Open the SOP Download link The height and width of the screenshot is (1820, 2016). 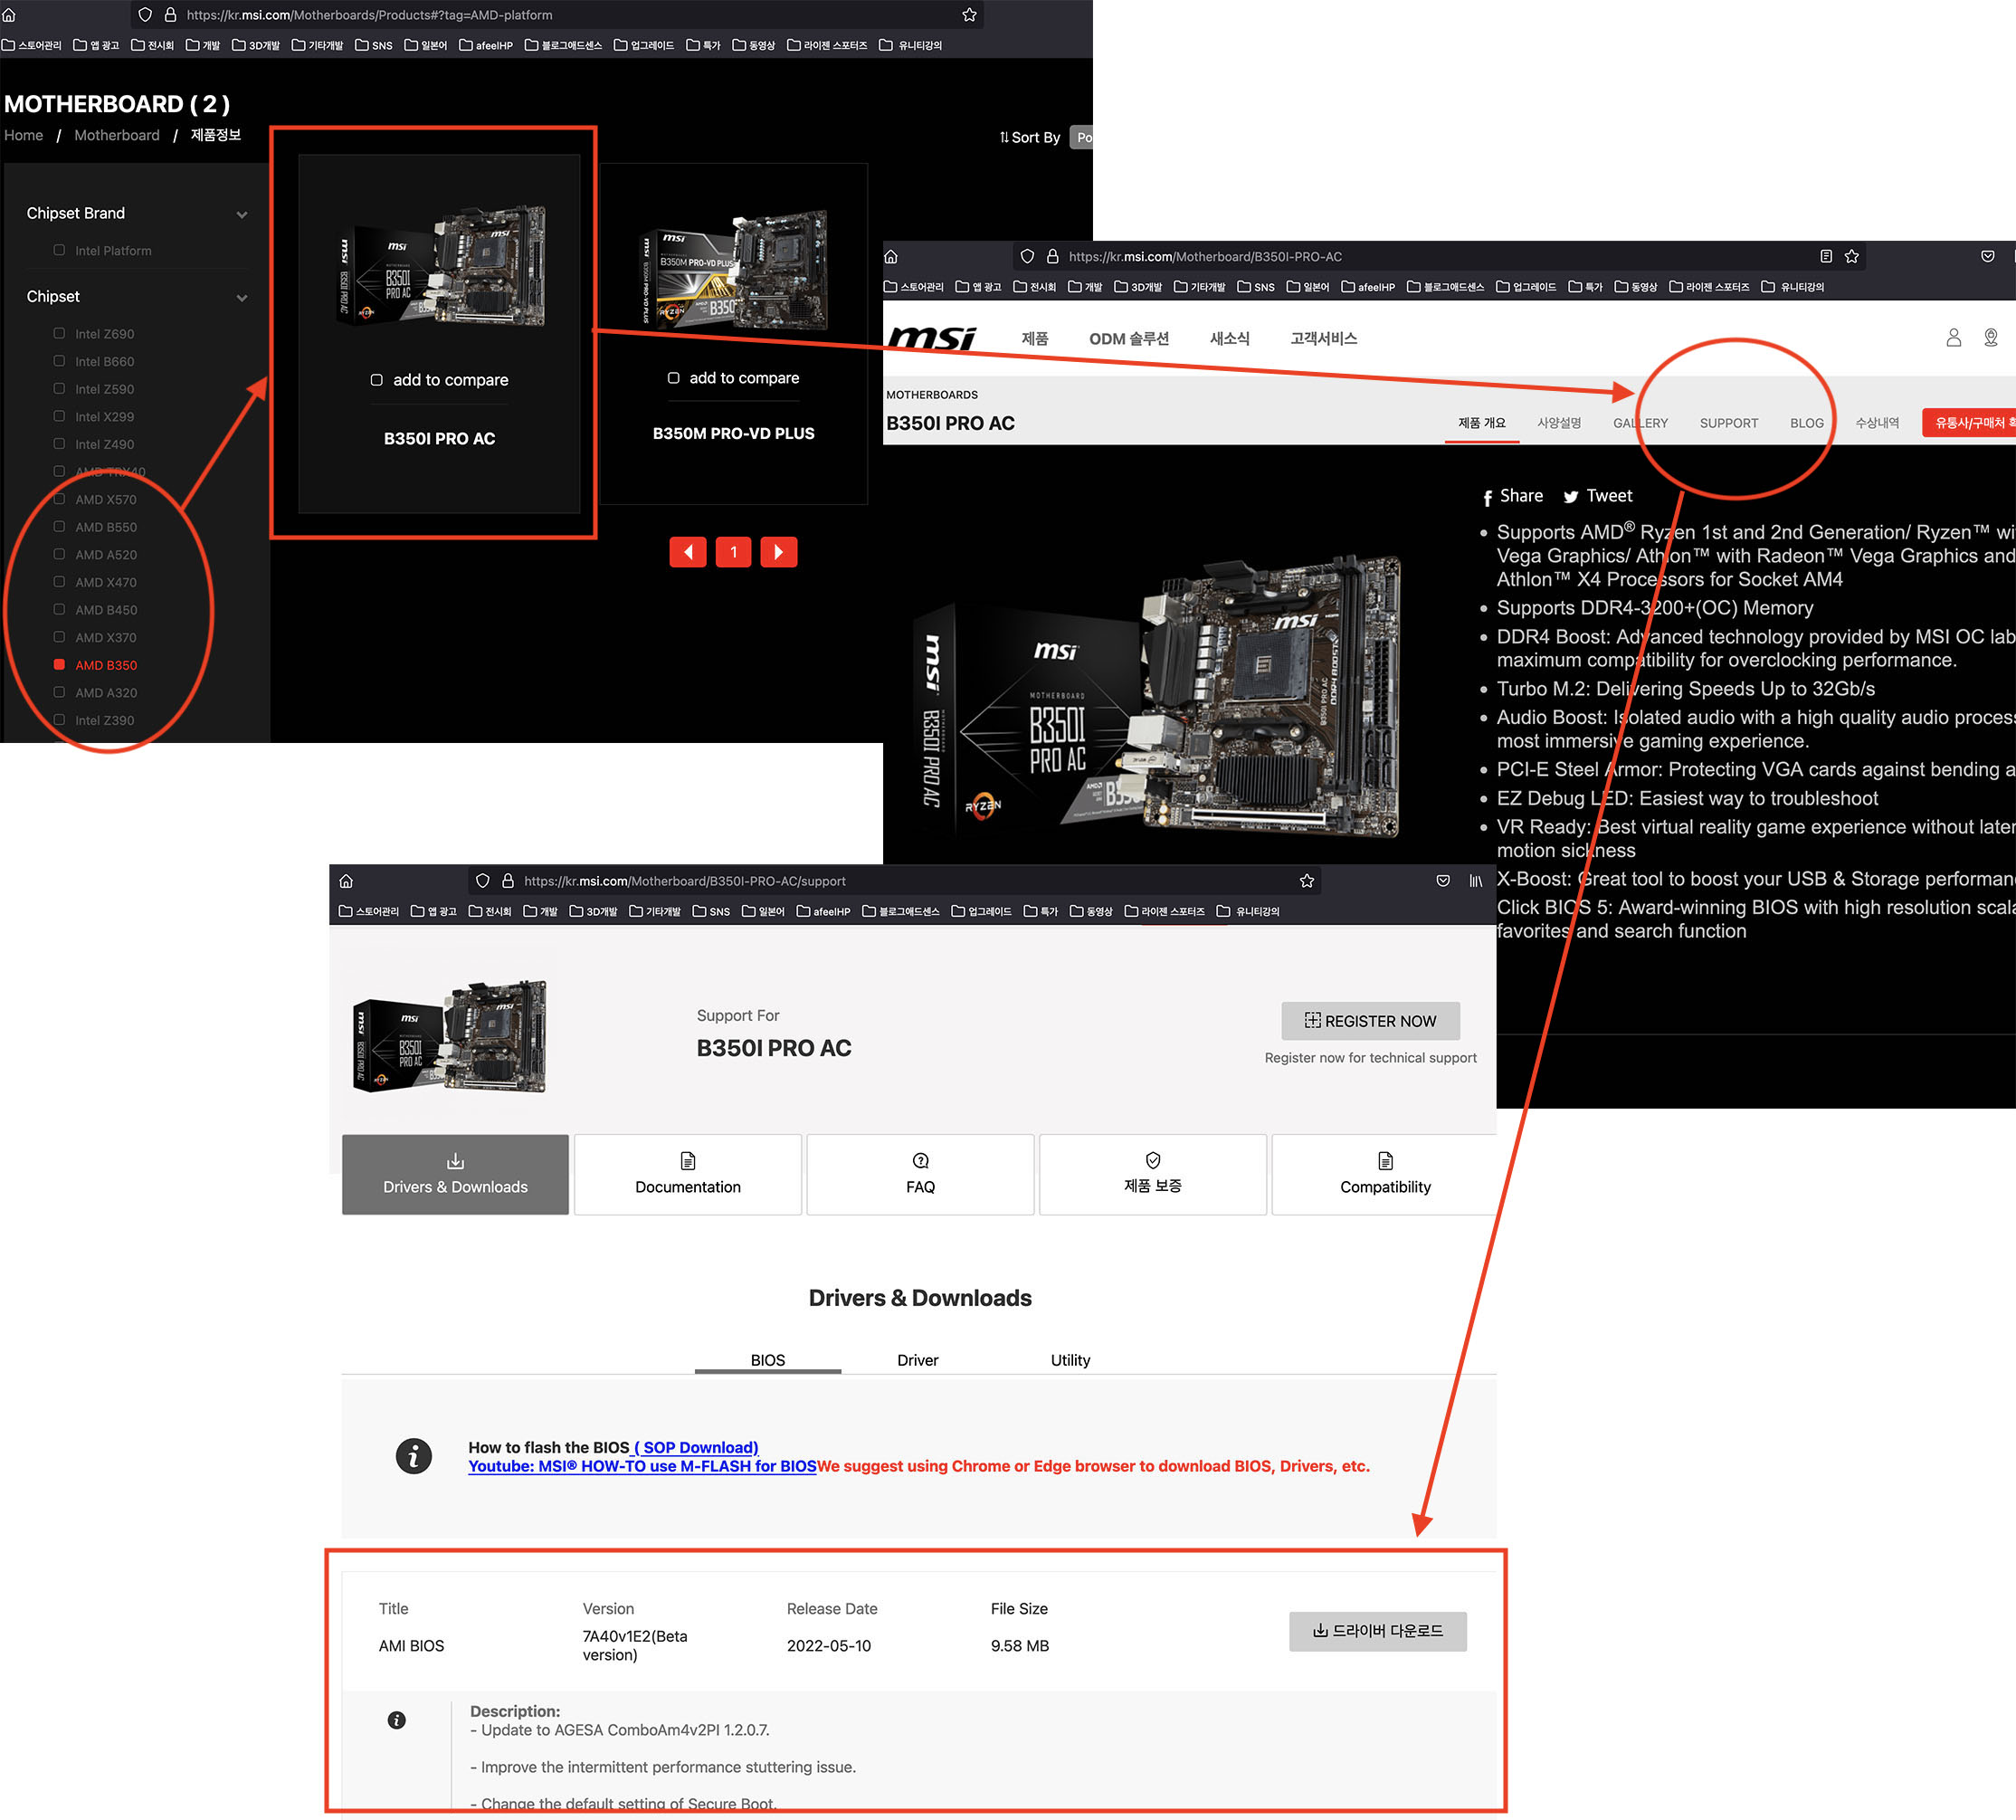[696, 1447]
